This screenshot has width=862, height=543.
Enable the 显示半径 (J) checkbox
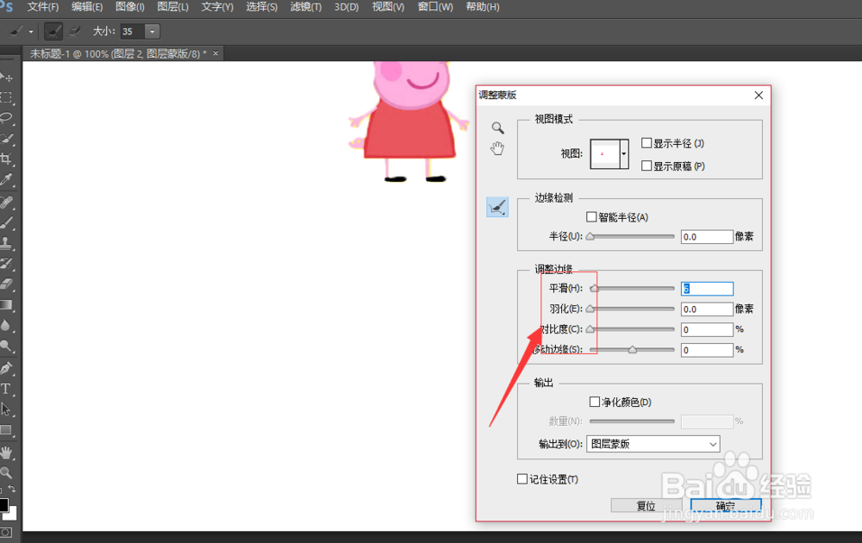click(646, 142)
